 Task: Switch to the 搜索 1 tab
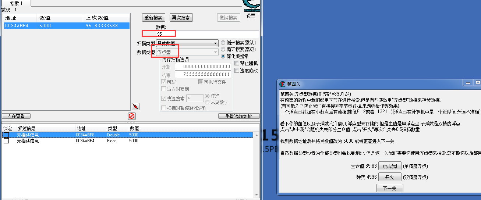click(x=17, y=3)
